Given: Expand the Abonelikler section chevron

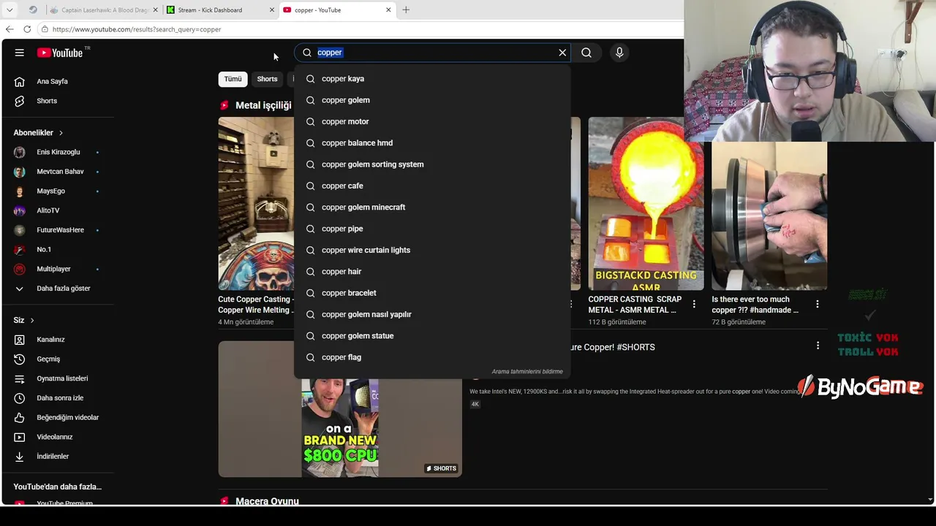Looking at the screenshot, I should tap(61, 133).
